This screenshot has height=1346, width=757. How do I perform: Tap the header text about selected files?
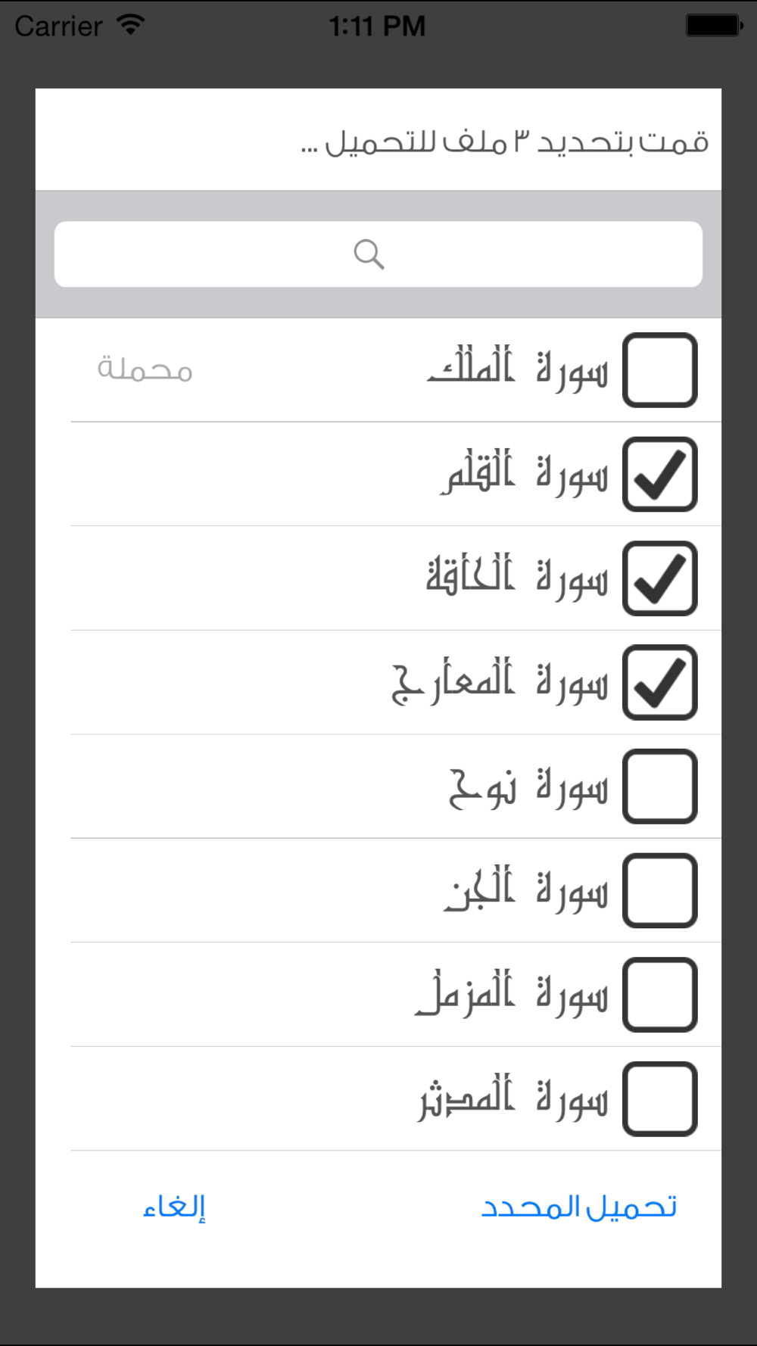click(504, 142)
